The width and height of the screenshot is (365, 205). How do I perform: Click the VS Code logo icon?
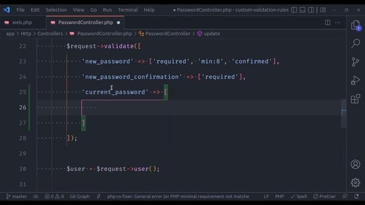coord(7,10)
